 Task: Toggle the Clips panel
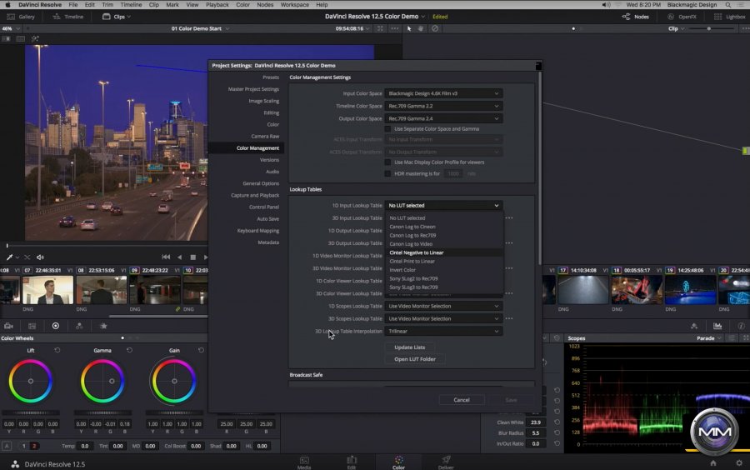(116, 17)
